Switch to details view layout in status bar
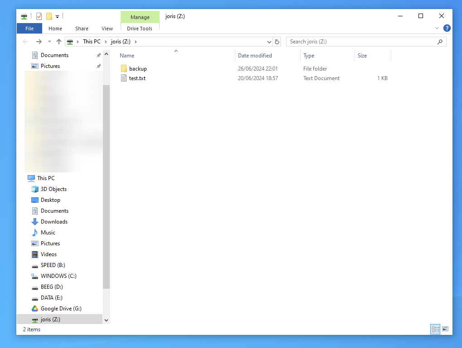Screen dimensions: 462x348 coord(435,329)
